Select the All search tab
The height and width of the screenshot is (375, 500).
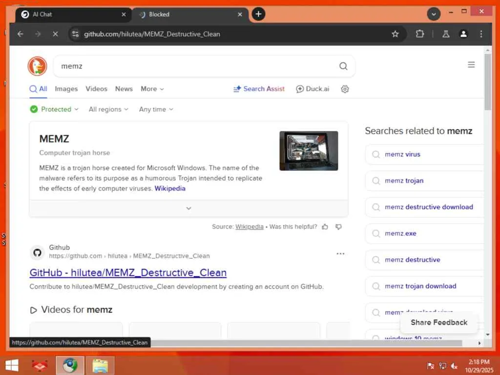coord(38,89)
